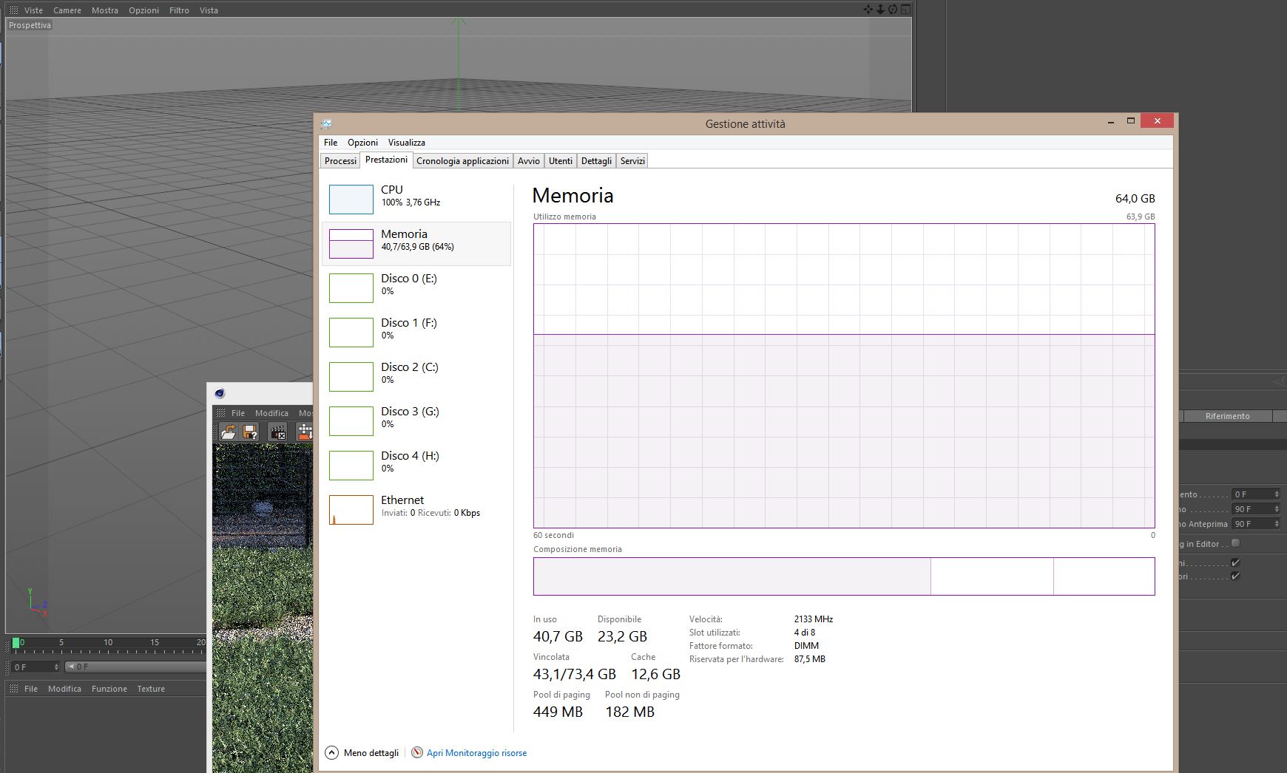Open the viewport Filtro menu
The image size is (1287, 773).
179,10
